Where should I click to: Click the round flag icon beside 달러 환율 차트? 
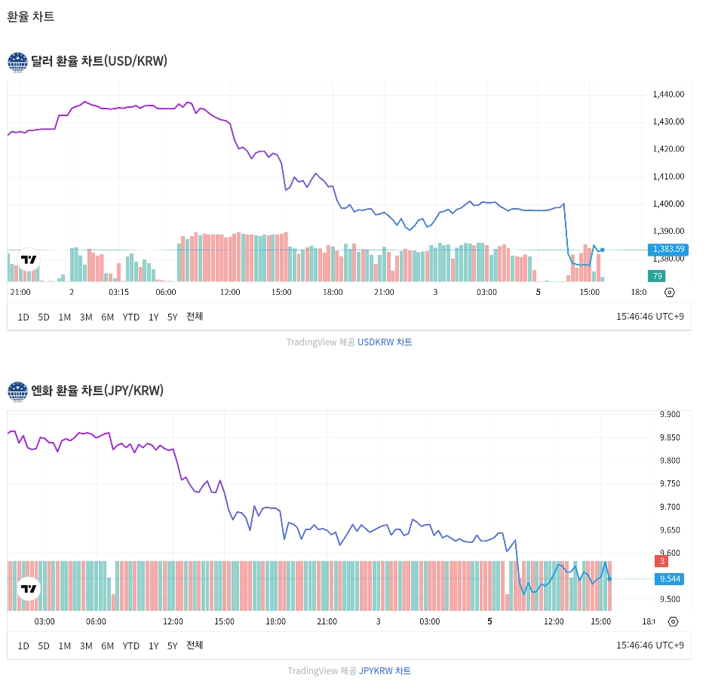[x=17, y=62]
